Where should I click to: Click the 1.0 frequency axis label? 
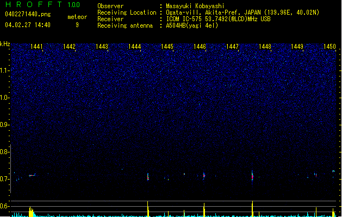click(4, 98)
